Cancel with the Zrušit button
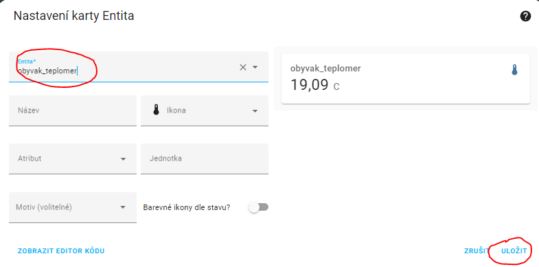The height and width of the screenshot is (267, 539). pos(477,251)
